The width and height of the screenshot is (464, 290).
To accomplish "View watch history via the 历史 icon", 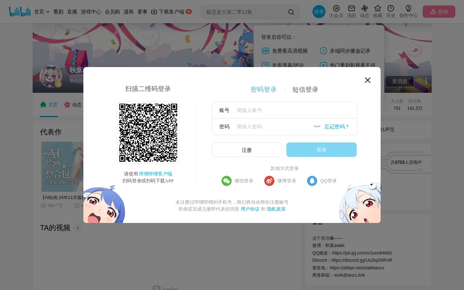I will (390, 11).
